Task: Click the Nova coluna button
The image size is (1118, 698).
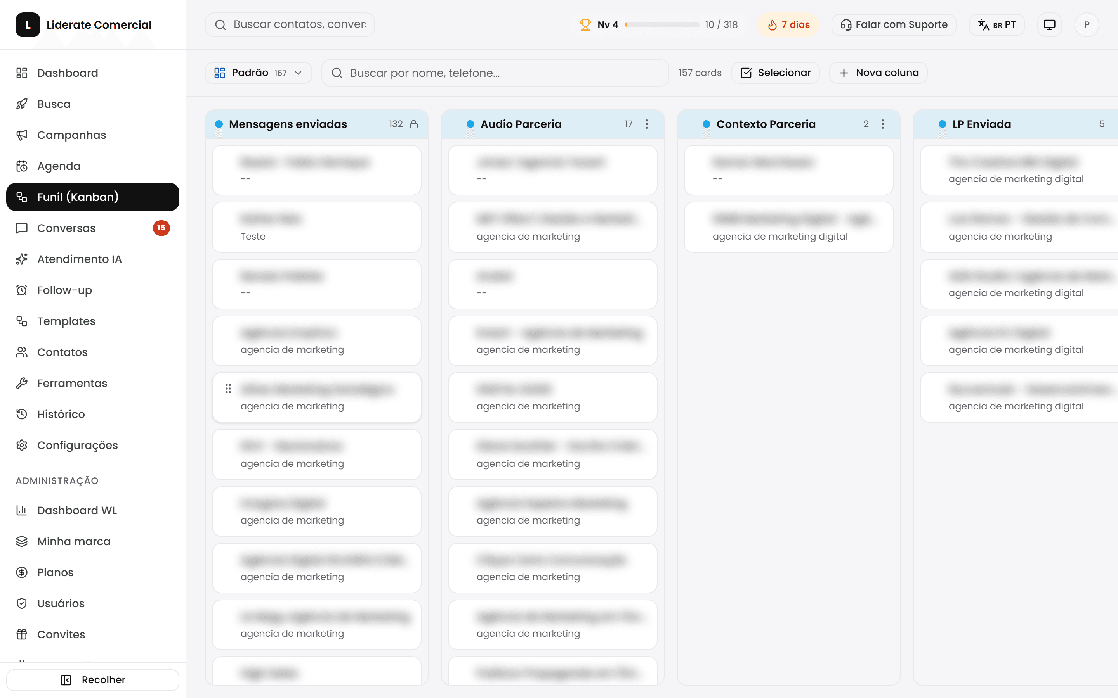Action: point(879,73)
